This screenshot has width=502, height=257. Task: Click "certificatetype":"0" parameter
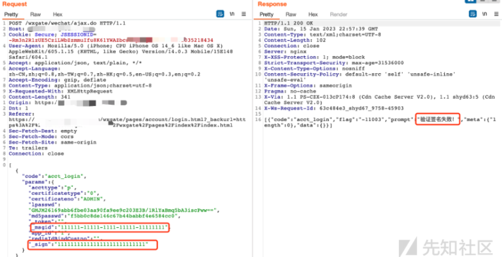point(64,193)
